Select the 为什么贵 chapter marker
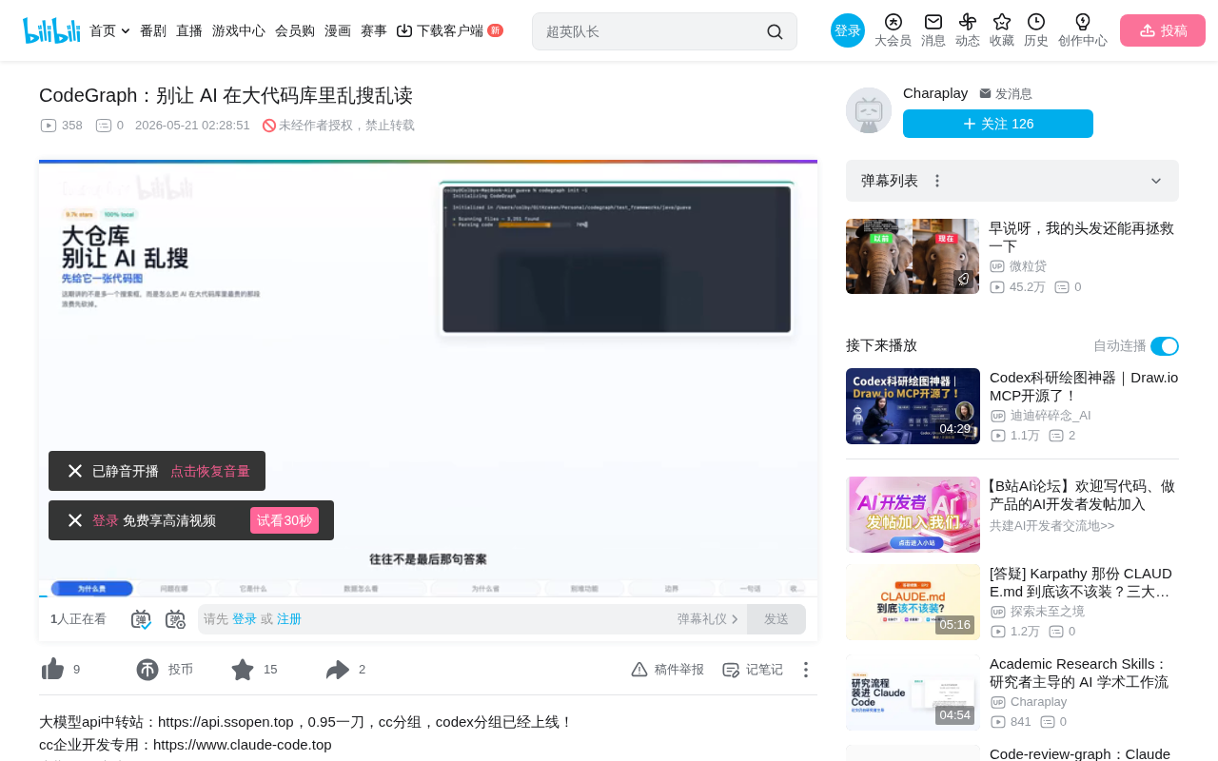The image size is (1218, 761). 91,589
